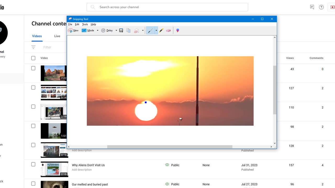The image size is (335, 188).
Task: Open the Help menu in Snipping Tool
Action: 93,24
